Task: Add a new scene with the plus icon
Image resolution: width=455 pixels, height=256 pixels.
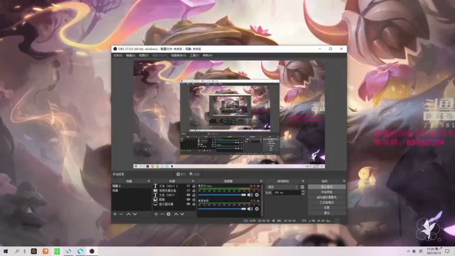Action: pyautogui.click(x=115, y=214)
